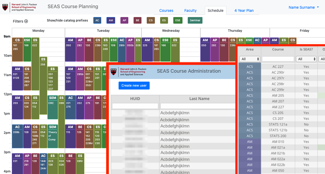325x174 pixels.
Task: Select the AP 275 schedule block
Action: coord(89,107)
